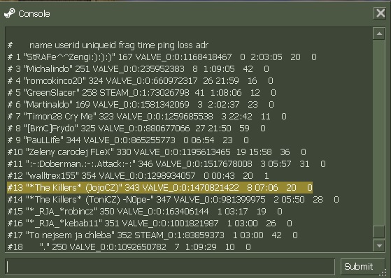The image size is (391, 278).
Task: Click the console scrollbar thumb
Action: pos(379,232)
